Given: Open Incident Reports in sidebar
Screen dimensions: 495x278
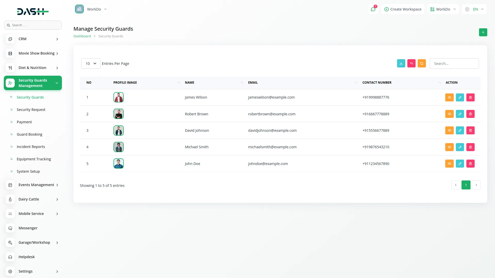Looking at the screenshot, I should pyautogui.click(x=31, y=147).
